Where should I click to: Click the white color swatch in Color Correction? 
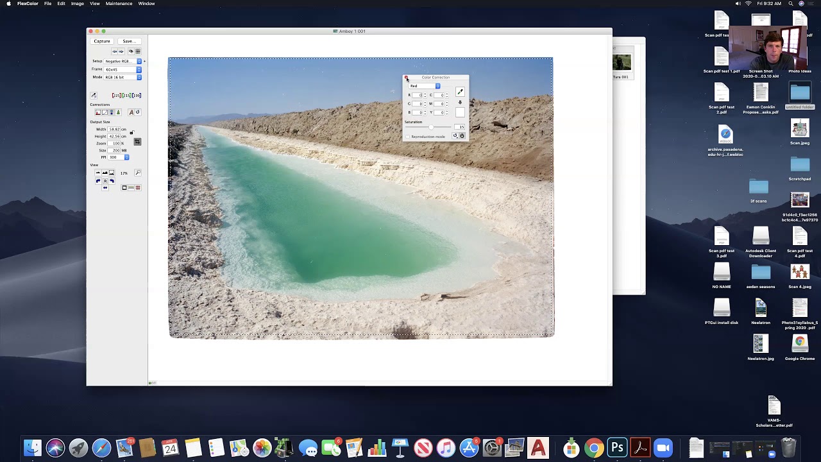pyautogui.click(x=460, y=112)
